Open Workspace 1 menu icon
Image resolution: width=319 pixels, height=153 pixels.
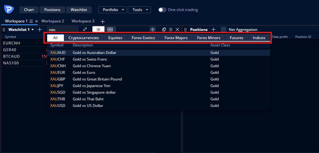tap(31, 21)
